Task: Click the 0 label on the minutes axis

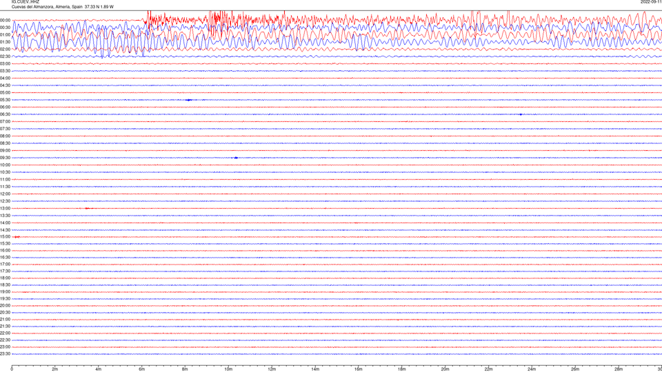Action: 12,369
